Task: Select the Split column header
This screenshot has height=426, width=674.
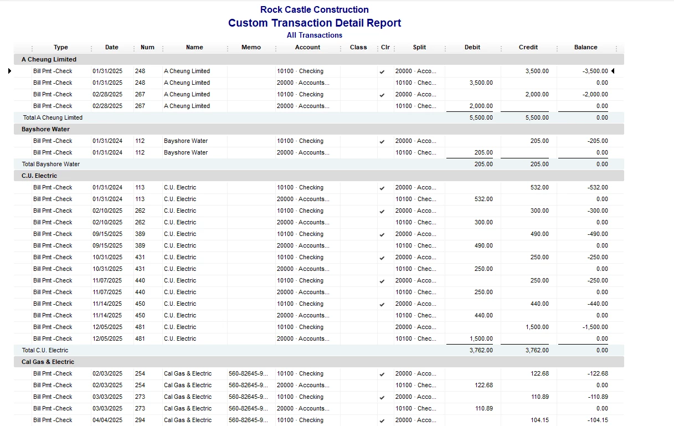Action: point(419,48)
